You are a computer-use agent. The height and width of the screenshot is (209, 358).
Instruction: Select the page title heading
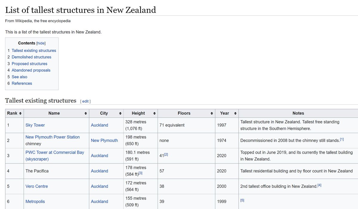coord(81,10)
